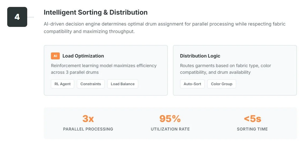Screen dimensions: 306x147
Task: Click the AI-driven decision engine paragraph
Action: point(164,28)
